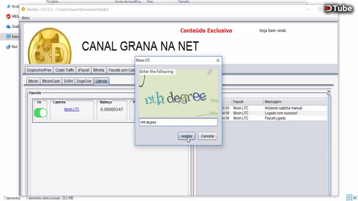Click the Cancelar button in the captcha dialog
This screenshot has width=358, height=201.
pos(208,136)
